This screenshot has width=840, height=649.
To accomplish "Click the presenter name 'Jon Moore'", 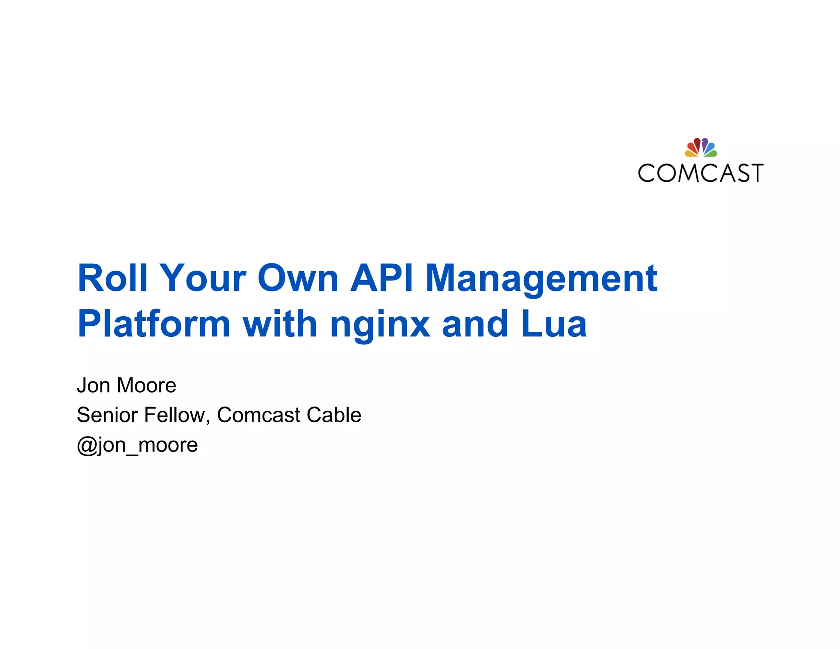I will click(126, 386).
